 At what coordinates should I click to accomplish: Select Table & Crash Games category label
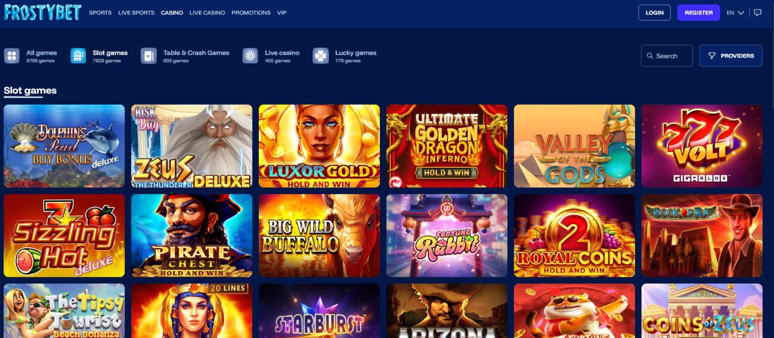[196, 53]
